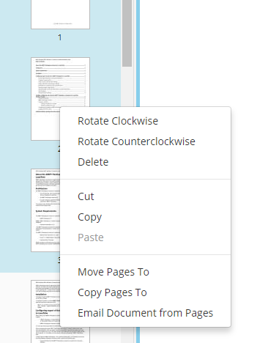Choose Email Document from Pages
The width and height of the screenshot is (268, 343).
tap(145, 313)
